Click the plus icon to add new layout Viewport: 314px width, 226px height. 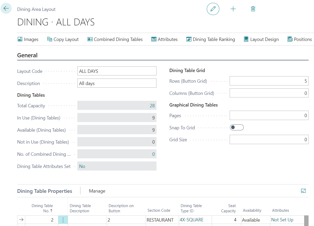pos(233,9)
